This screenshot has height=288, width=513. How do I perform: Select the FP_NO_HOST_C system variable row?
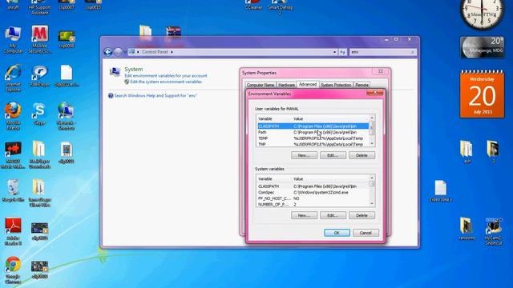click(x=313, y=198)
